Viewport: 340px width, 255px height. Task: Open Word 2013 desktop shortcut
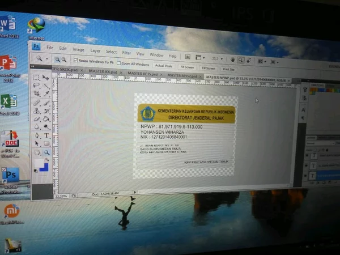8,26
